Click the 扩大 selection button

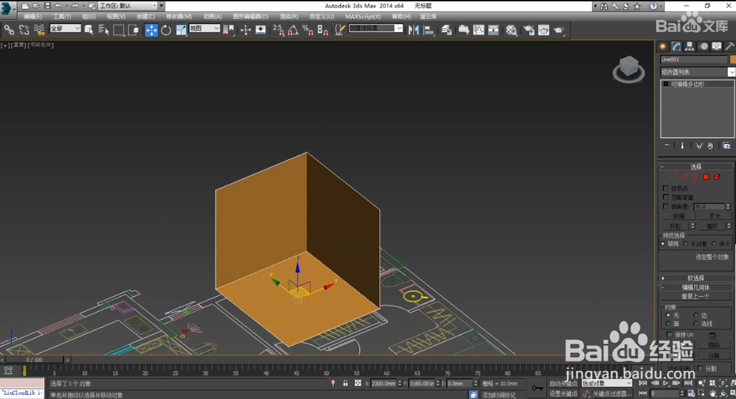tap(714, 216)
